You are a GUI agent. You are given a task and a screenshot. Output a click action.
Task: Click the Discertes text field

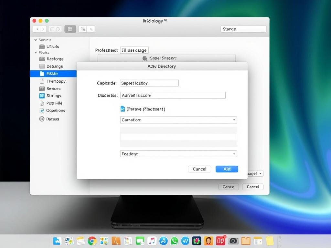pos(173,95)
